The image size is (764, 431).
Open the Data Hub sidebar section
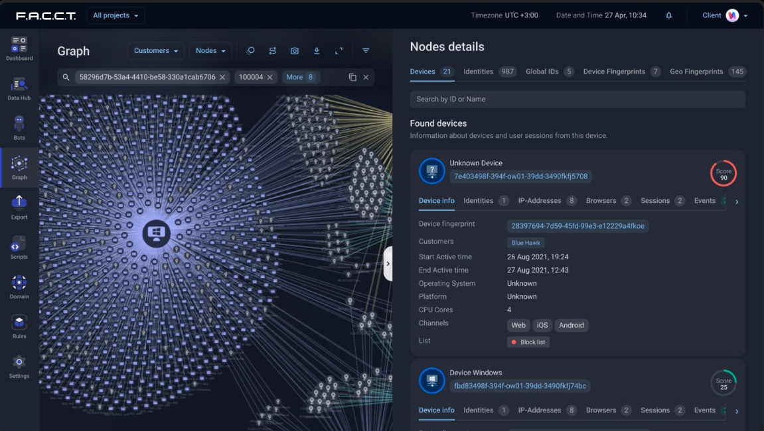pyautogui.click(x=19, y=89)
